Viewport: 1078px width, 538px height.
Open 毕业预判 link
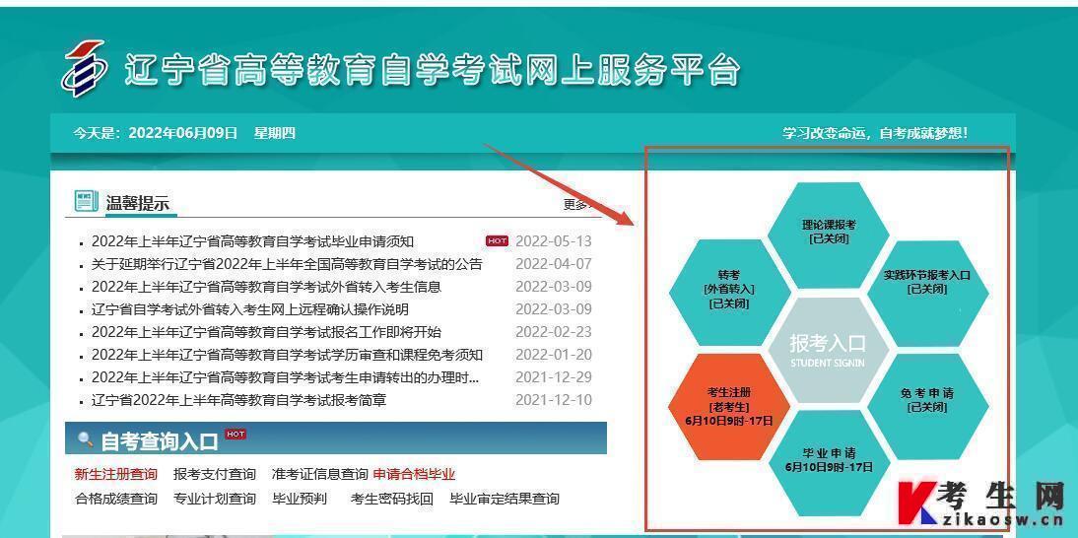(300, 499)
